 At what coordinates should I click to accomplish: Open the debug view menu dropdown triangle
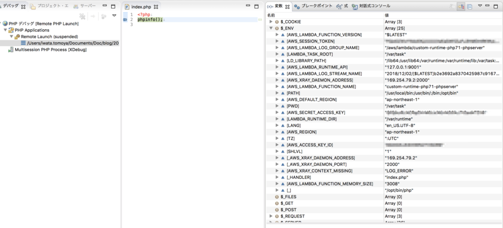(114, 16)
